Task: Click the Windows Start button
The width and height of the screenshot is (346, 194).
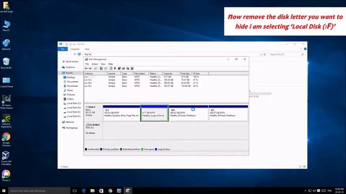Action: (x=4, y=191)
